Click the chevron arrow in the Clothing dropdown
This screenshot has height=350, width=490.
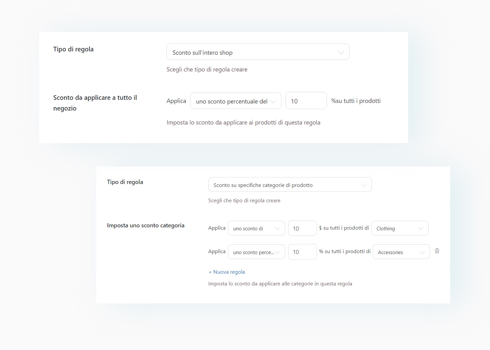(x=421, y=229)
